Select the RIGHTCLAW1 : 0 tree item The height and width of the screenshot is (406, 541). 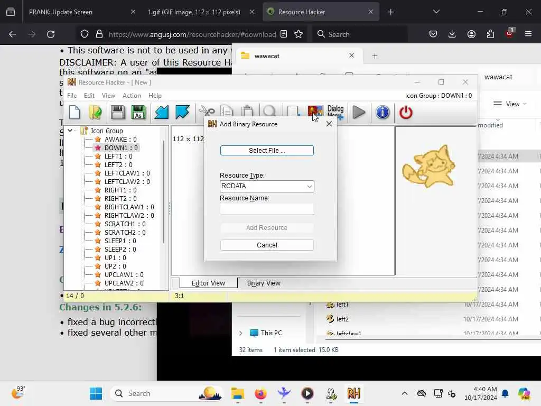tap(129, 207)
